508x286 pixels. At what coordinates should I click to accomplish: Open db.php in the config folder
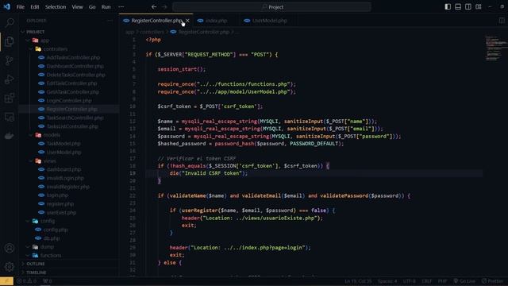(x=52, y=238)
